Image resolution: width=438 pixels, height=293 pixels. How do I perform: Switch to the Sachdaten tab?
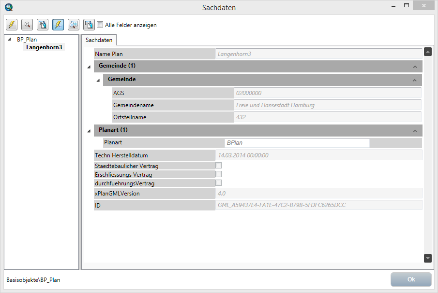click(x=99, y=40)
